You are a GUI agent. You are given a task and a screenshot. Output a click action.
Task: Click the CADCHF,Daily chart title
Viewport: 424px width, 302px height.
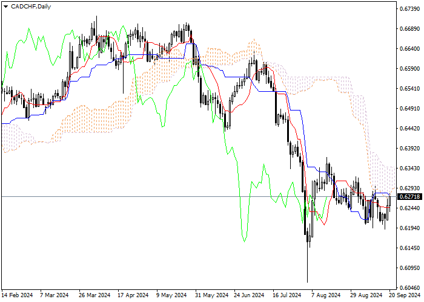pyautogui.click(x=31, y=7)
